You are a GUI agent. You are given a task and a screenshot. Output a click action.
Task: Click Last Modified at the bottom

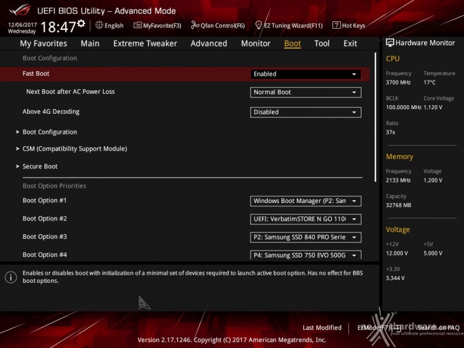[322, 327]
